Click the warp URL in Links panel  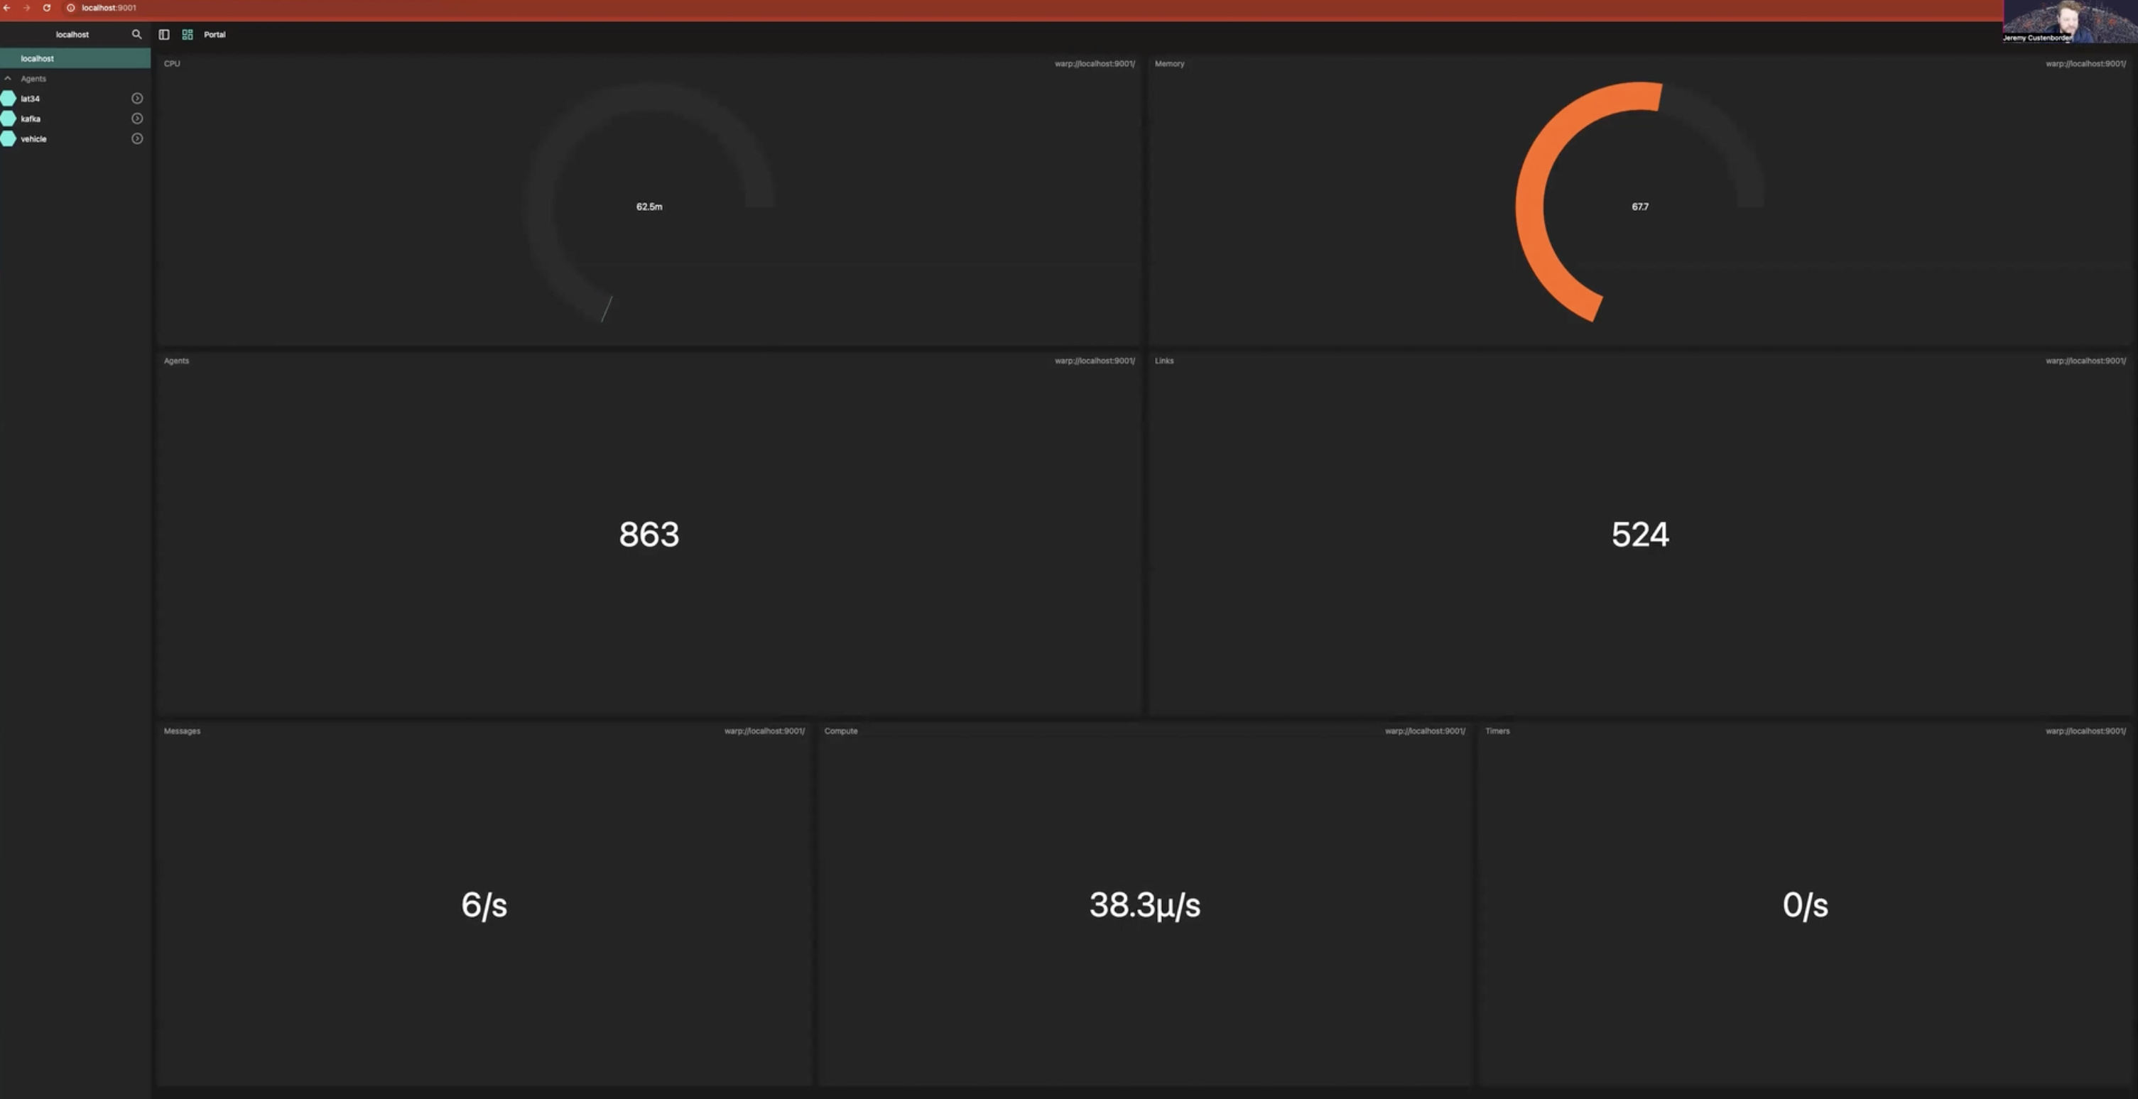point(2085,360)
